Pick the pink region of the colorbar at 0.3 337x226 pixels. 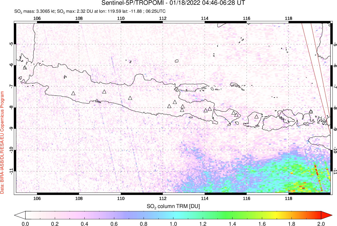tap(70, 215)
